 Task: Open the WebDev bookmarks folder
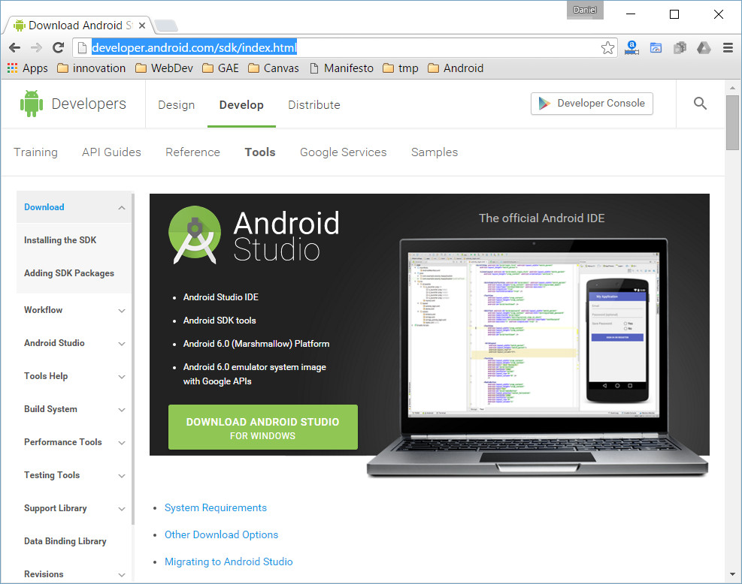[164, 68]
